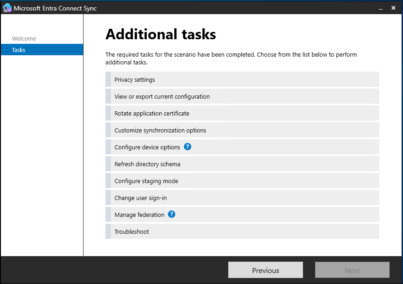Open Customize synchronization options
This screenshot has width=403, height=284.
[160, 131]
